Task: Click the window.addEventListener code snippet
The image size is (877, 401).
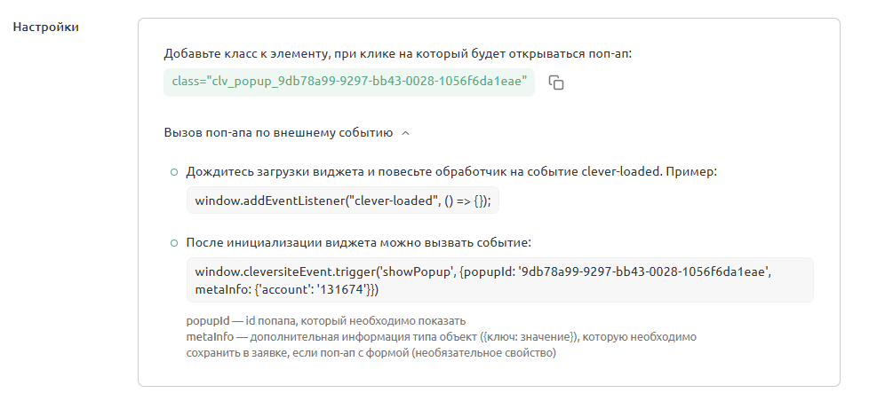Action: (x=342, y=200)
